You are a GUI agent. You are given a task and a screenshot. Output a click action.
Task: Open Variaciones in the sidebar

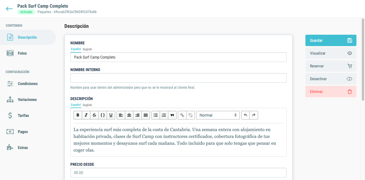[28, 100]
